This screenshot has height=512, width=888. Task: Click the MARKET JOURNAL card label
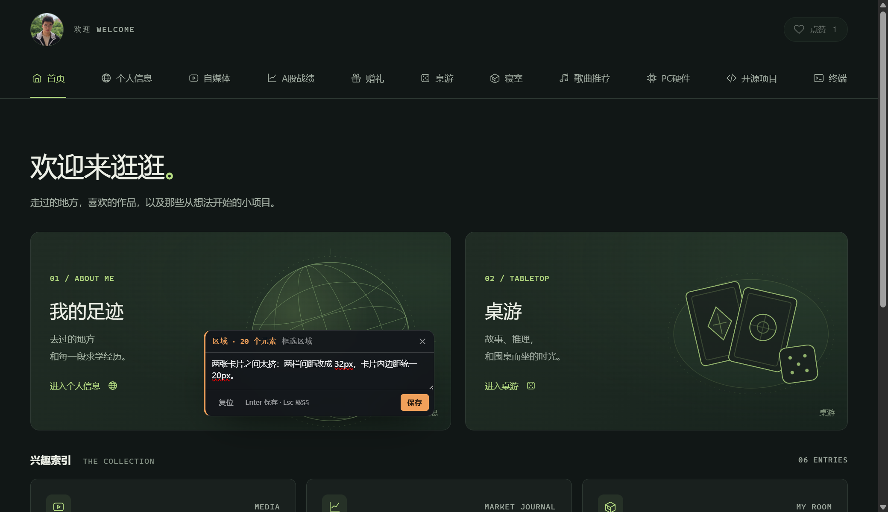[520, 507]
